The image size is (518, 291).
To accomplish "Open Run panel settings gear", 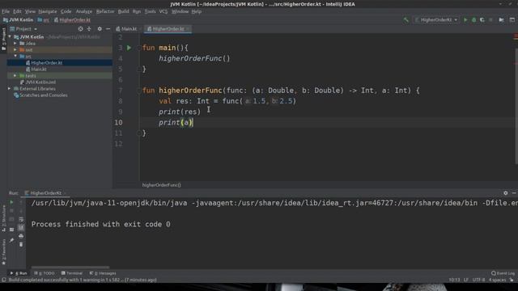I will 505,193.
